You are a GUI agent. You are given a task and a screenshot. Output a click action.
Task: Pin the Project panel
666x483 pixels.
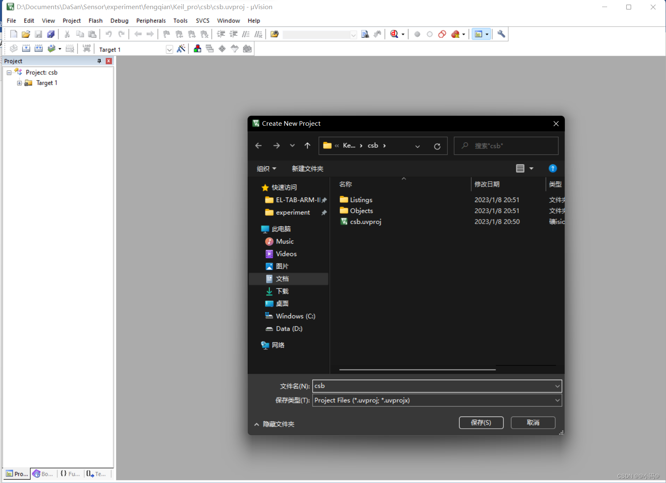pyautogui.click(x=99, y=61)
